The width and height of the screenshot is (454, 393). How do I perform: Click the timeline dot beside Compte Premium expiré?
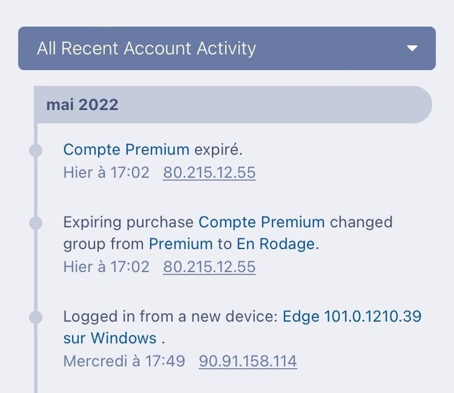(36, 151)
